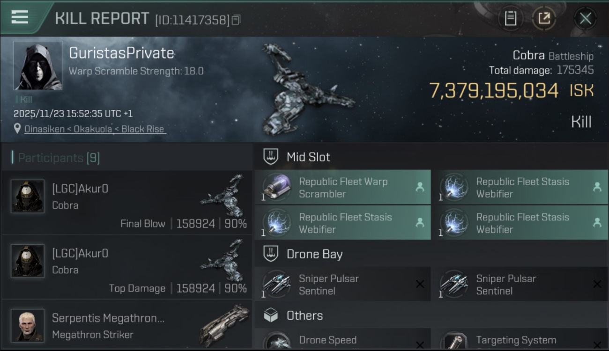Copy the kill report ID
Viewport: 609px width, 351px height.
[x=236, y=20]
